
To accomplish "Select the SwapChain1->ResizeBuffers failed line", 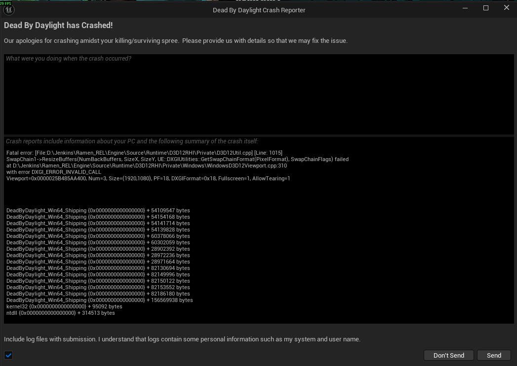I will click(x=177, y=159).
